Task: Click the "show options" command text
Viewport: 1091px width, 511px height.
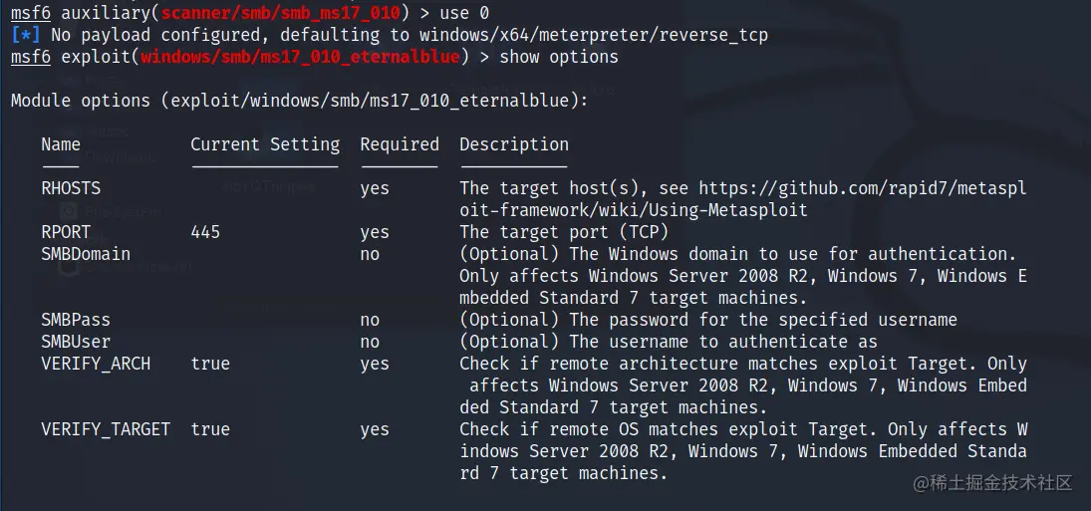Action: point(559,57)
